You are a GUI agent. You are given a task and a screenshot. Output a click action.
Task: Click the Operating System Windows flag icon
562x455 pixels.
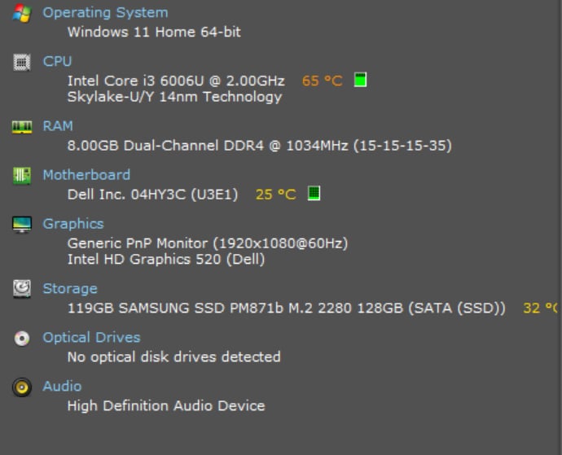tap(22, 13)
